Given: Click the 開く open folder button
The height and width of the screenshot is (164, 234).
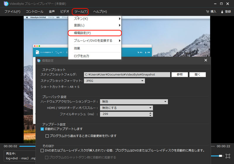Looking at the screenshot, I should (197, 75).
